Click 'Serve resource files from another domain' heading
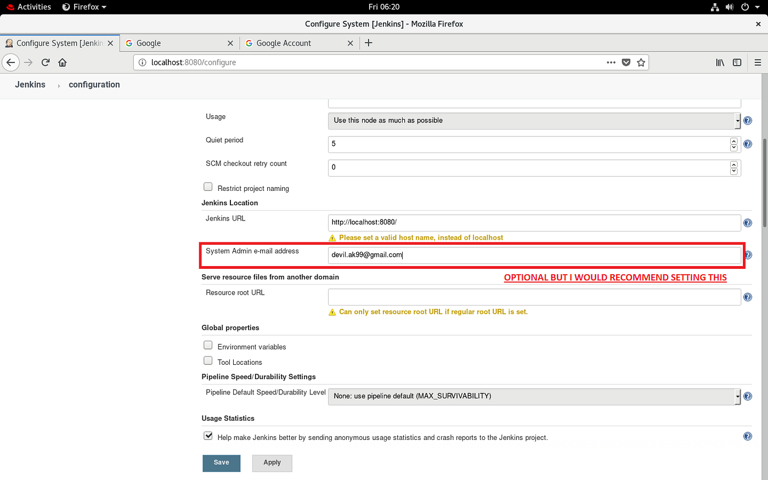The height and width of the screenshot is (480, 768). [270, 278]
